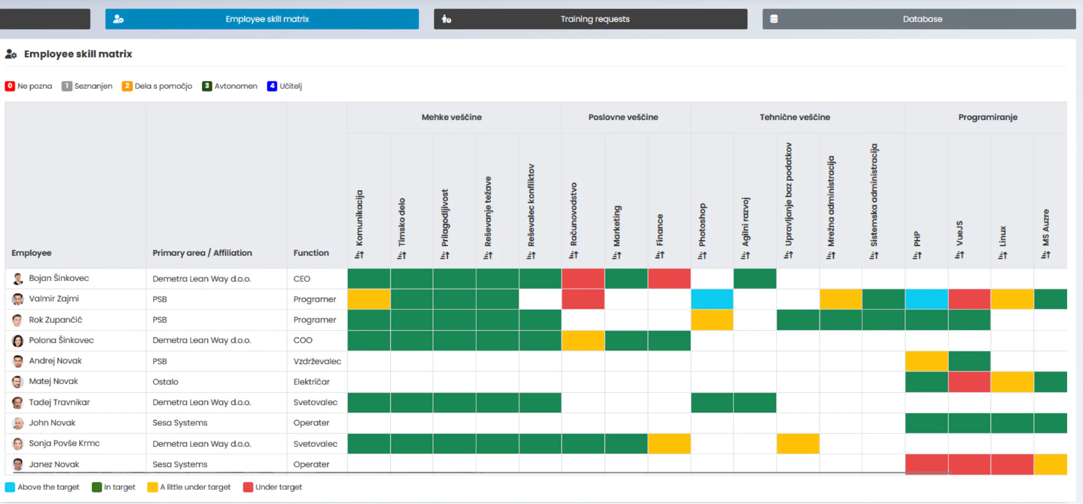Open the Employee skill matrix tab
Image resolution: width=1083 pixels, height=504 pixels.
[262, 19]
